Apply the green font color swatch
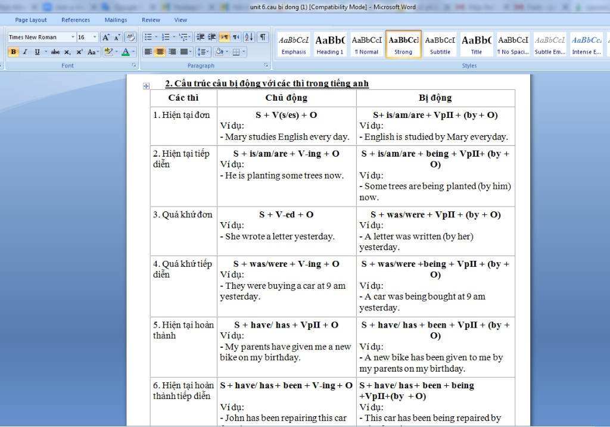This screenshot has width=610, height=427. (125, 52)
